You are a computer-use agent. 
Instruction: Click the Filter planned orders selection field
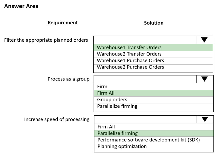(145, 40)
